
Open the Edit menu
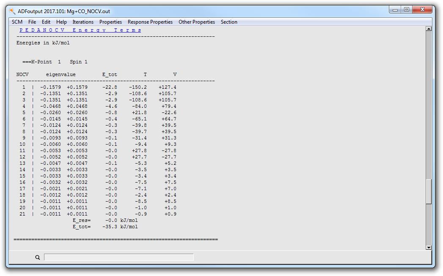[x=46, y=22]
